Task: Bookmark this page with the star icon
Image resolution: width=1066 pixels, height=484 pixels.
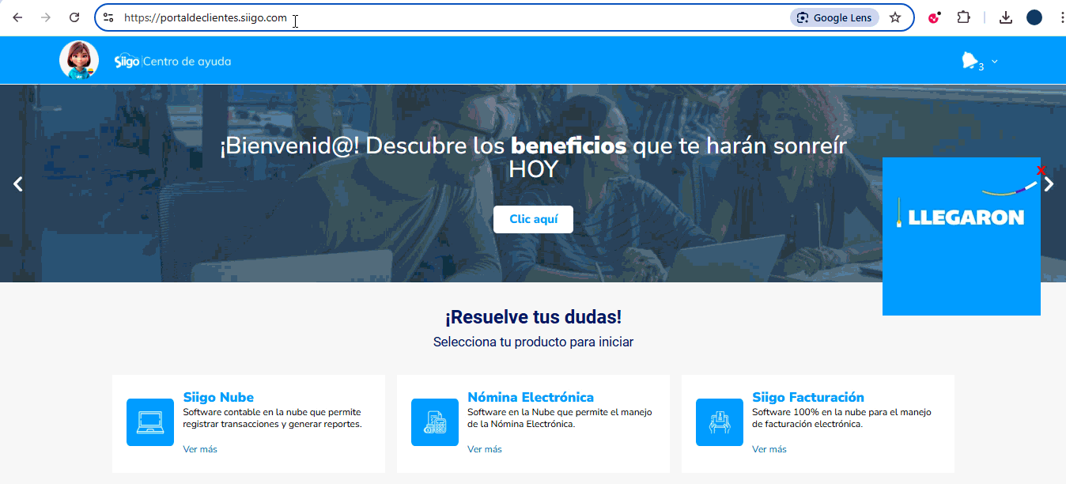Action: (x=895, y=17)
